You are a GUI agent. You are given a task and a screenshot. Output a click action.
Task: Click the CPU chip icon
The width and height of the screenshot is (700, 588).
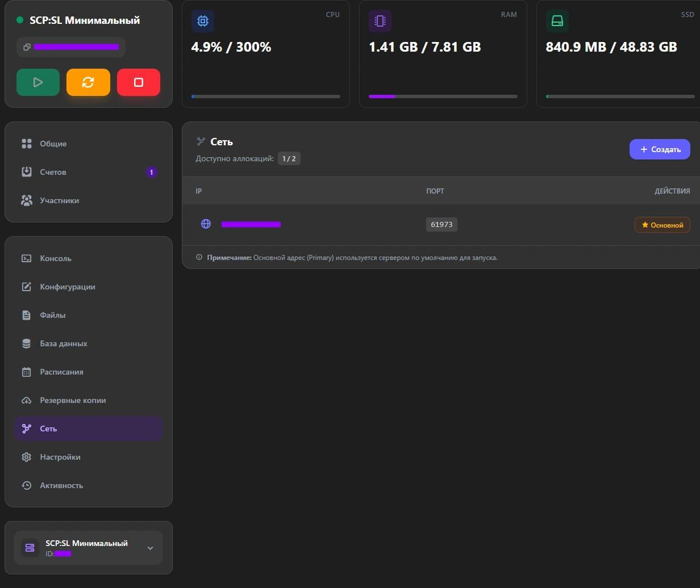coord(203,21)
